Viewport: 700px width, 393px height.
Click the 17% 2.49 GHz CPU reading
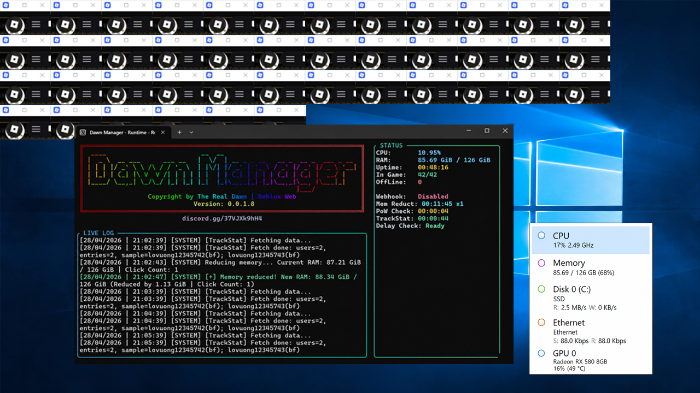click(x=573, y=245)
